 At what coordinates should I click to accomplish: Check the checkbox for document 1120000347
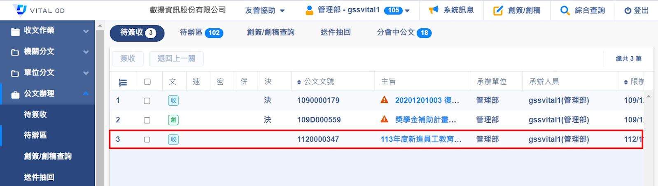147,139
